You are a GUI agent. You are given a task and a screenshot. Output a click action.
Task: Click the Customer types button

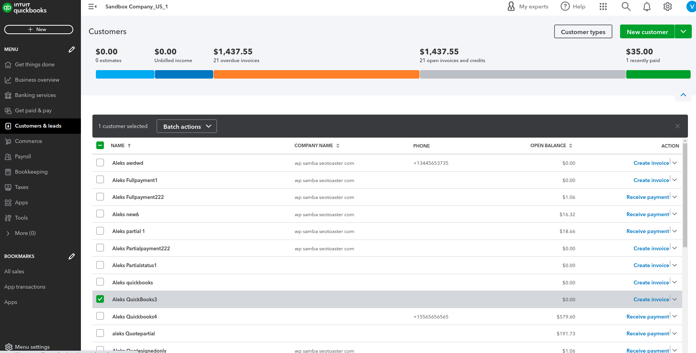[583, 31]
